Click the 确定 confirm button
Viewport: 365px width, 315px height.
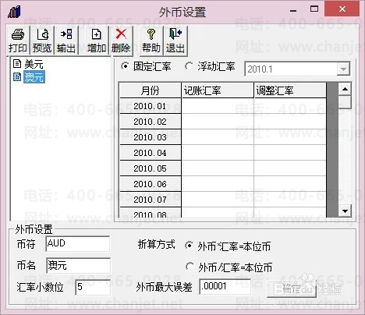point(292,288)
